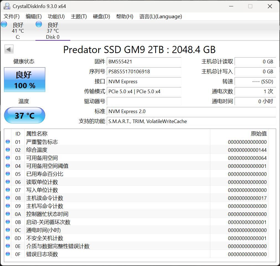Select the C: drive tab at 41 °C
280x266 pixels.
click(18, 30)
